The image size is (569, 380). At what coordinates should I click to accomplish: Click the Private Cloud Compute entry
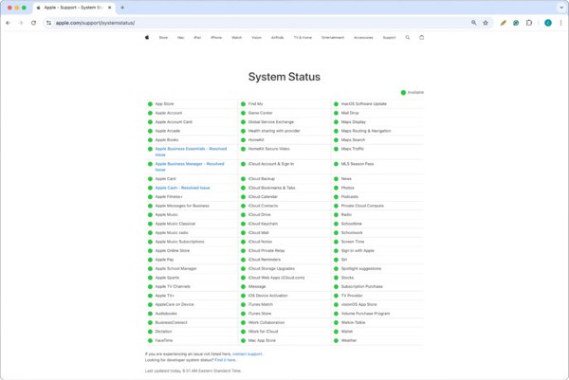362,206
